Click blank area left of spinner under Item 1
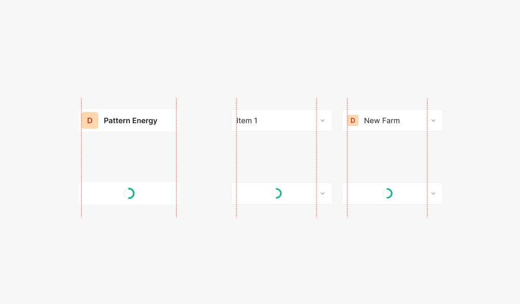 251,193
